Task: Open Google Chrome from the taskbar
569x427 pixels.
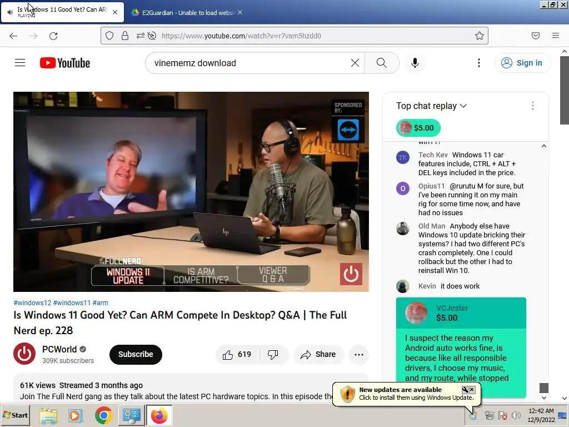Action: (x=103, y=415)
